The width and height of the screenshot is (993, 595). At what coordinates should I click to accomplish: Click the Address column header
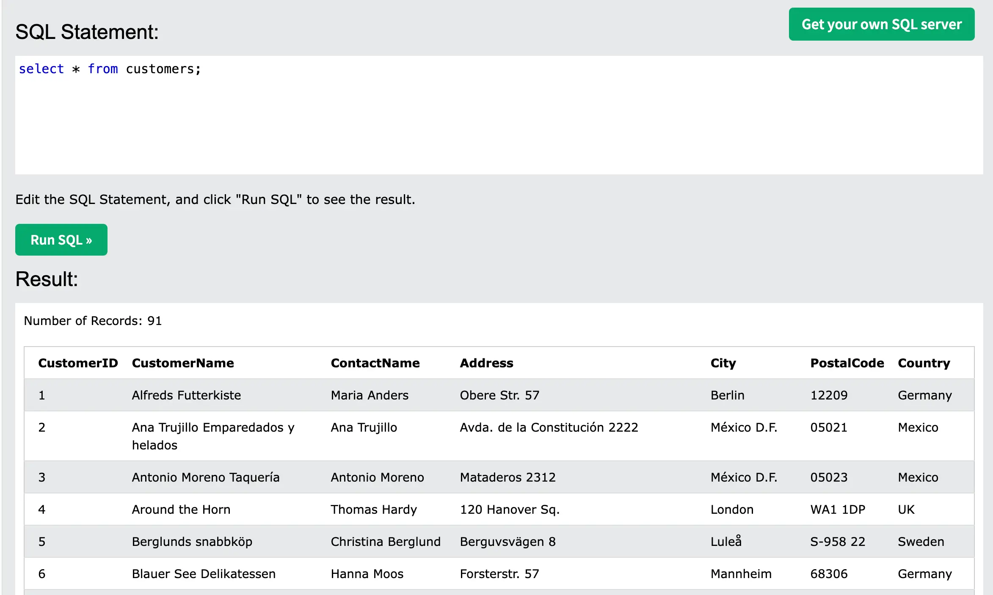(486, 363)
